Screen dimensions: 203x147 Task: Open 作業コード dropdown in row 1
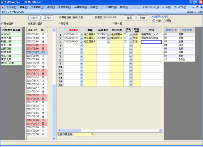pyautogui.click(x=130, y=35)
